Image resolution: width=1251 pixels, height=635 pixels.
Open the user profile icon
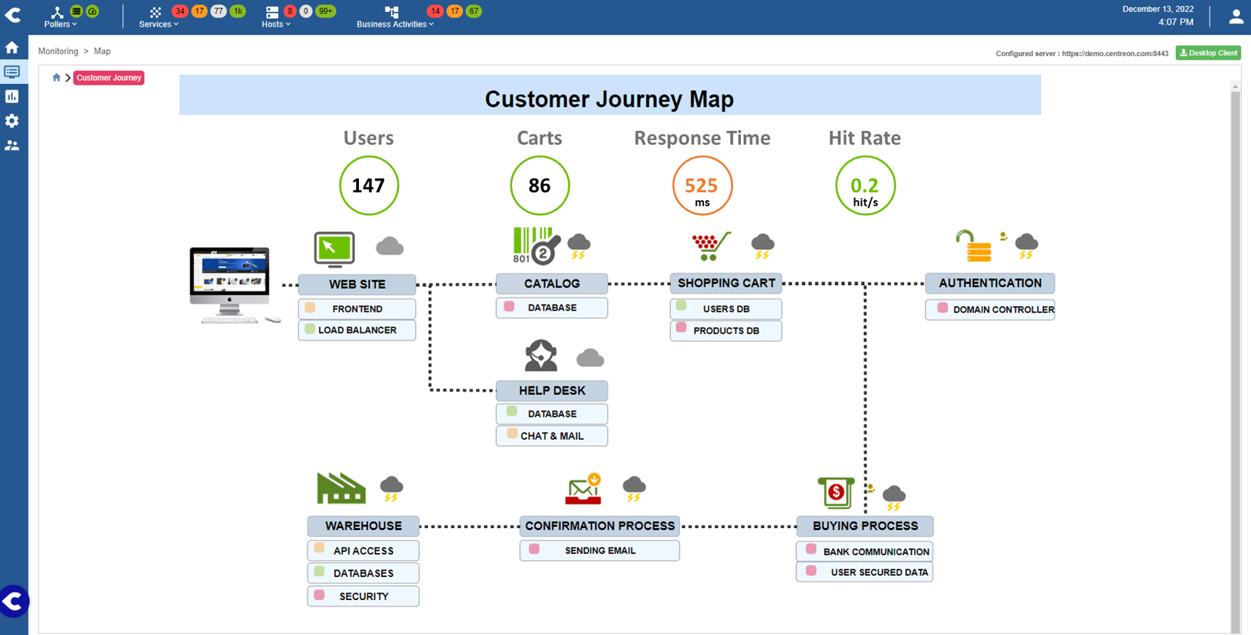pos(1235,15)
